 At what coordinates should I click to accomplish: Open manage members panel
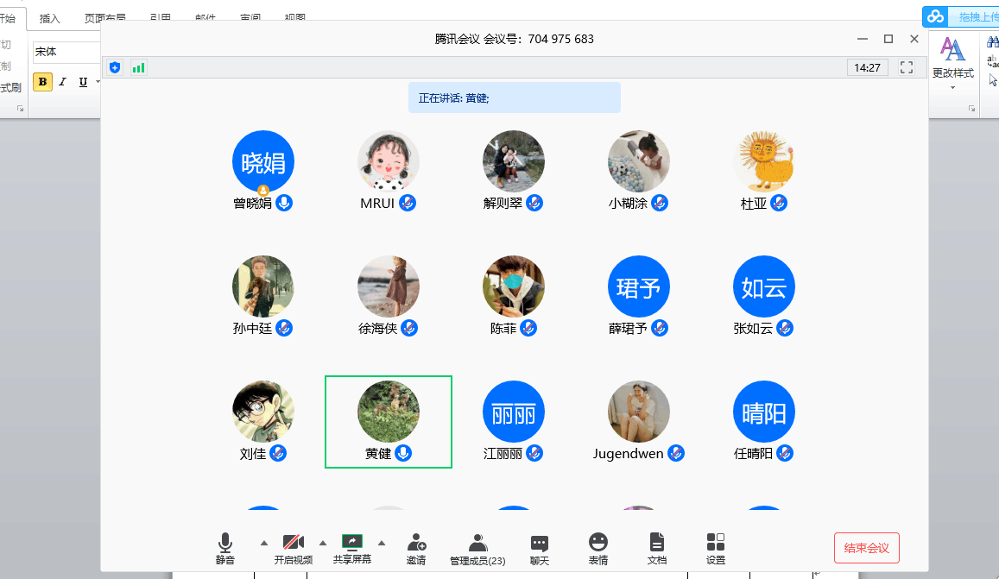477,548
